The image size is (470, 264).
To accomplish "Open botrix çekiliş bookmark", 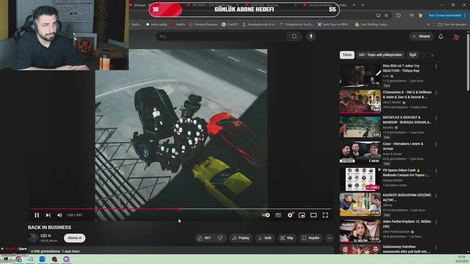I will [x=156, y=25].
